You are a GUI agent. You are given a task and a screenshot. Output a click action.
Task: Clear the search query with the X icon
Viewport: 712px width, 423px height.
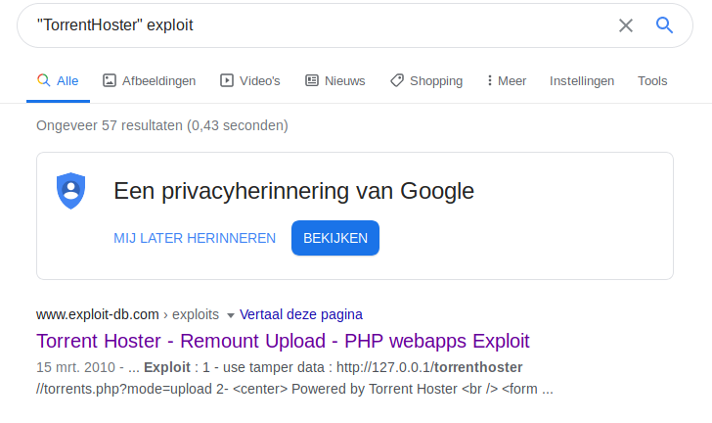626,25
